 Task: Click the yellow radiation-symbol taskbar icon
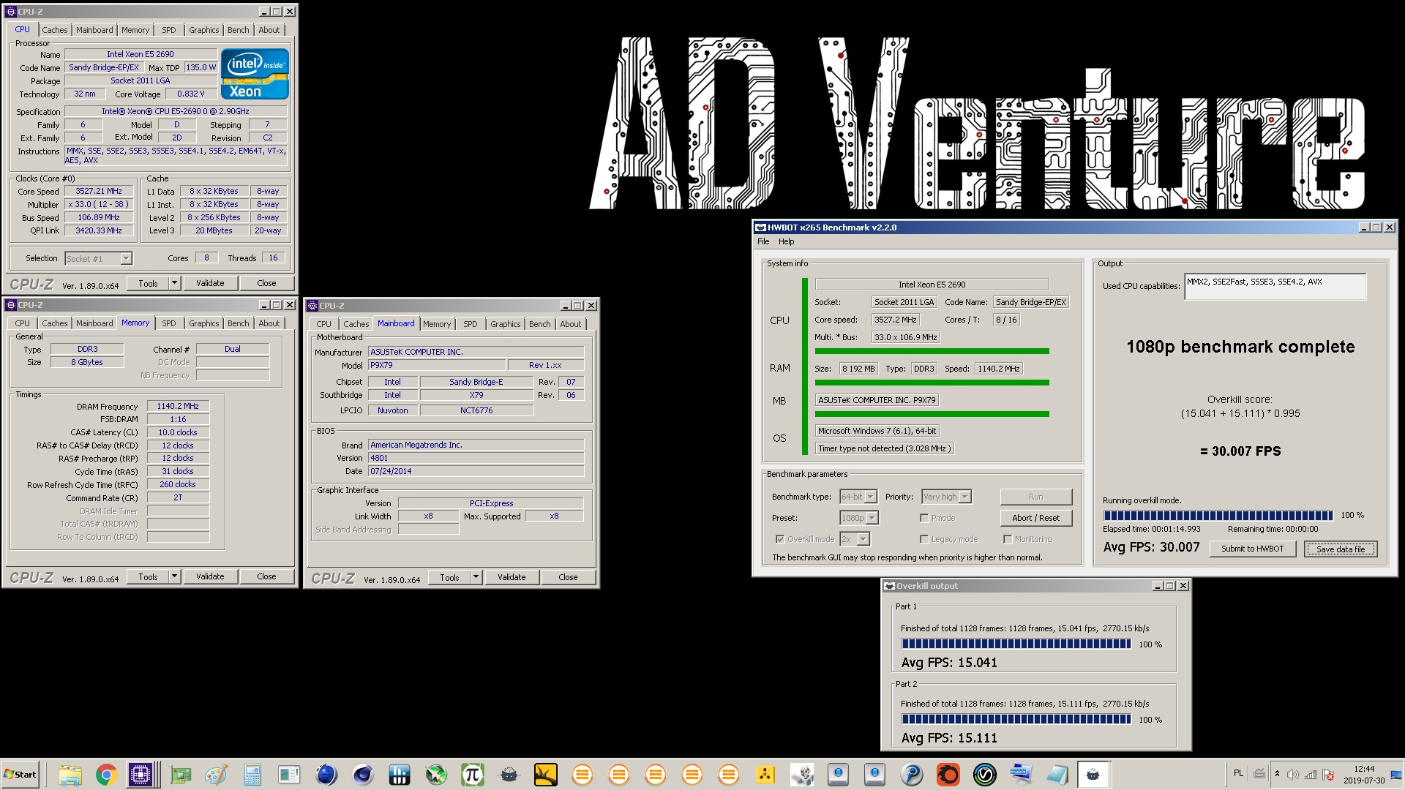coord(765,774)
